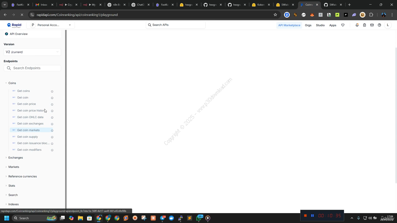The image size is (397, 223).
Task: Open the Phantom ghost extension
Action: tap(354, 15)
